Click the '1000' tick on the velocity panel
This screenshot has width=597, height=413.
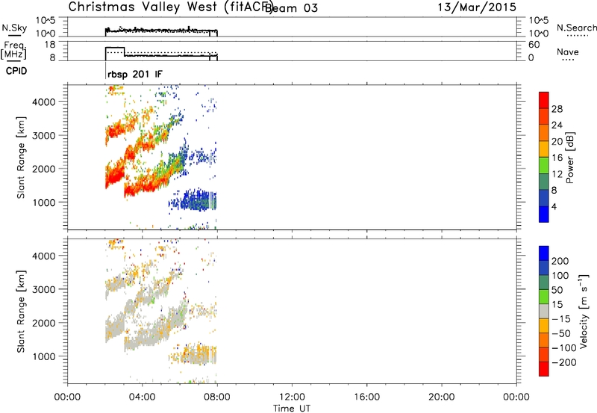point(44,356)
